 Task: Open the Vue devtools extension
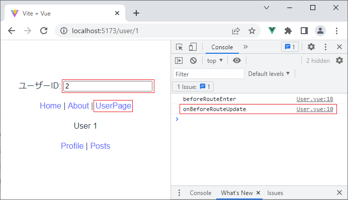[272, 31]
